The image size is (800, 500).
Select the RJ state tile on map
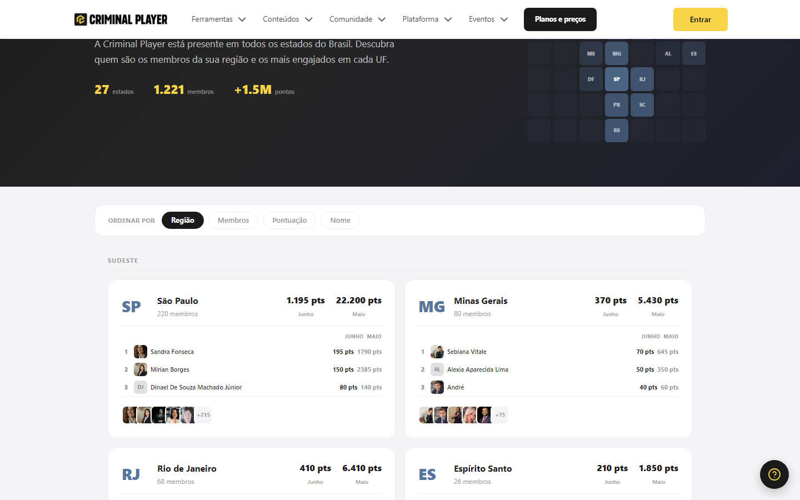[642, 79]
